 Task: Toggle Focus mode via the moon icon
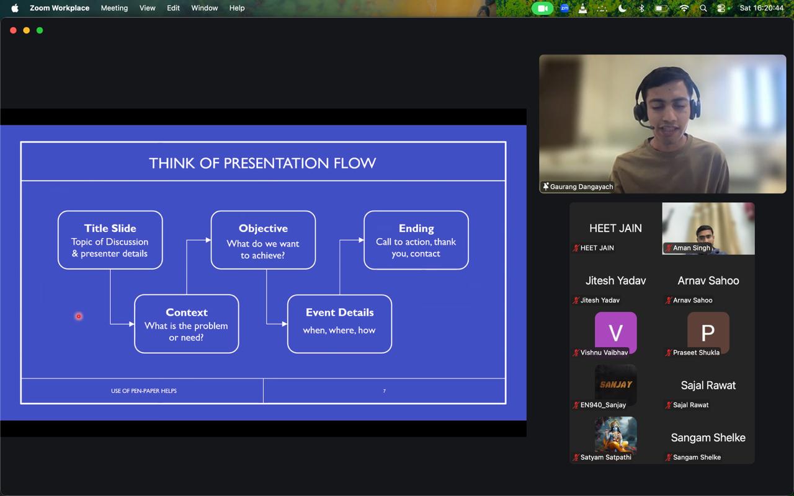click(x=622, y=8)
